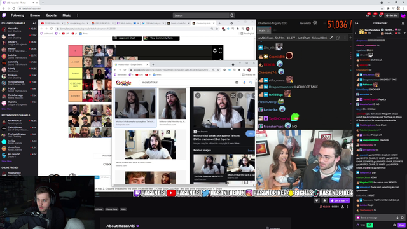Open the Gift a Sub dropdown

340,201
